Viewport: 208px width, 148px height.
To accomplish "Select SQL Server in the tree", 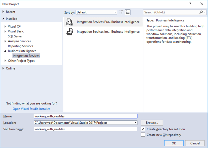I will [15, 36].
